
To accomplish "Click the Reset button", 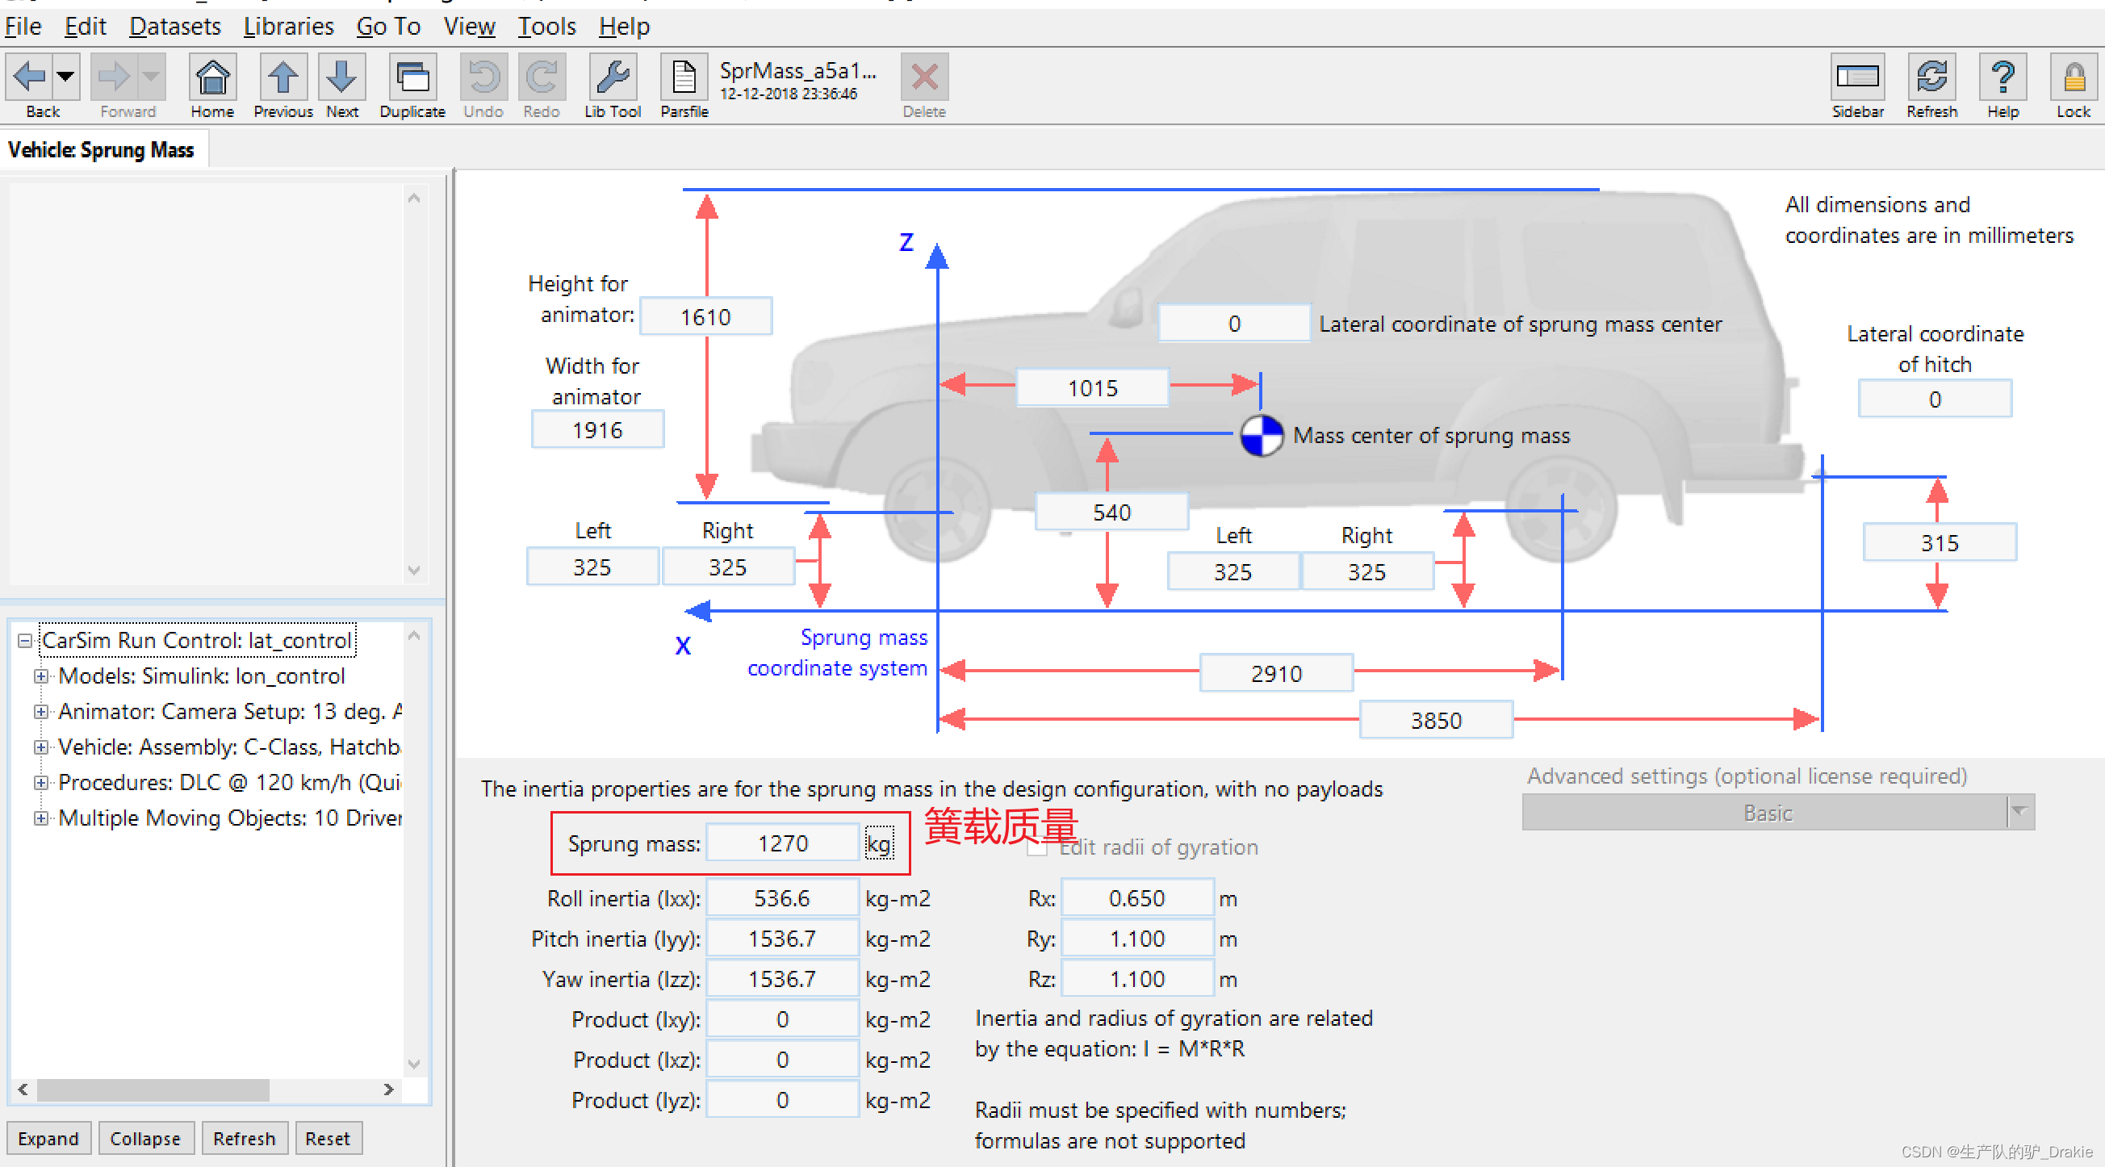I will coord(328,1139).
